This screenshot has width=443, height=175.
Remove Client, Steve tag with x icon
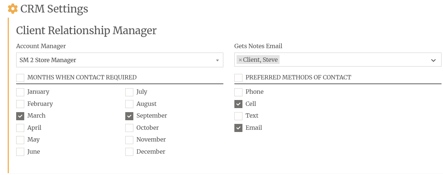pos(240,60)
